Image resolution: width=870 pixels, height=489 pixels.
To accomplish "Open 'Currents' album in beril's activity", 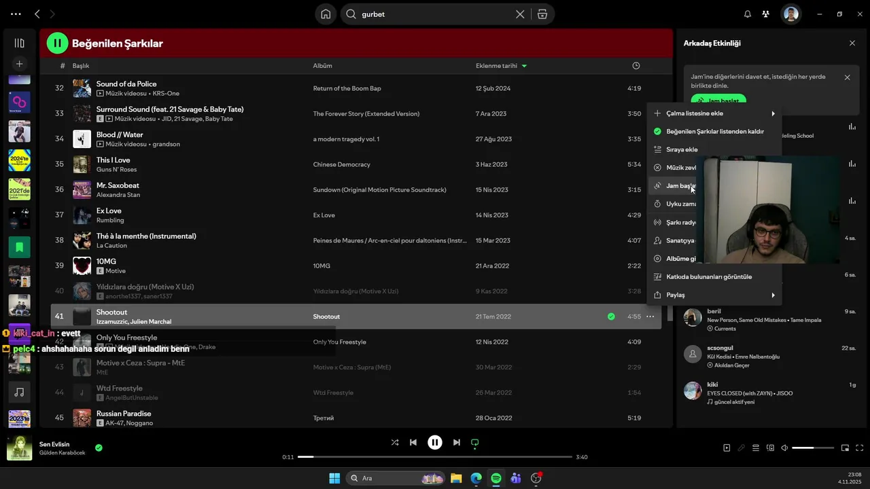I will click(725, 329).
